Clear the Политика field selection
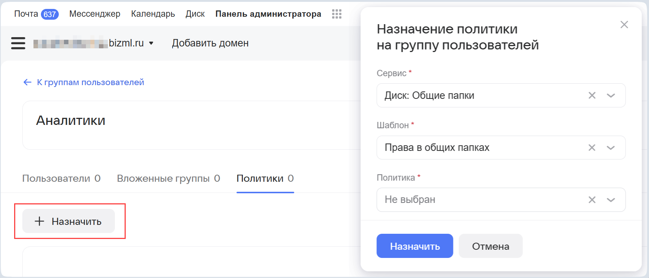Viewport: 649px width, 278px height. [x=592, y=200]
